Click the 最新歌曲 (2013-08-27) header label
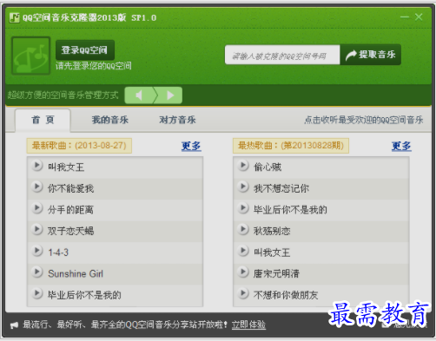 pyautogui.click(x=79, y=146)
